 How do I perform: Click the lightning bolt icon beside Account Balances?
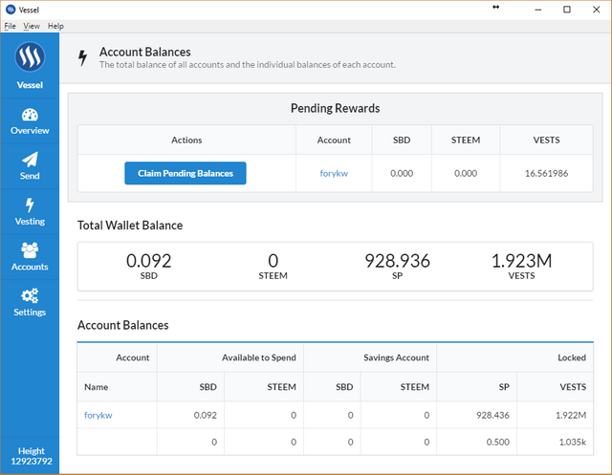pyautogui.click(x=82, y=58)
